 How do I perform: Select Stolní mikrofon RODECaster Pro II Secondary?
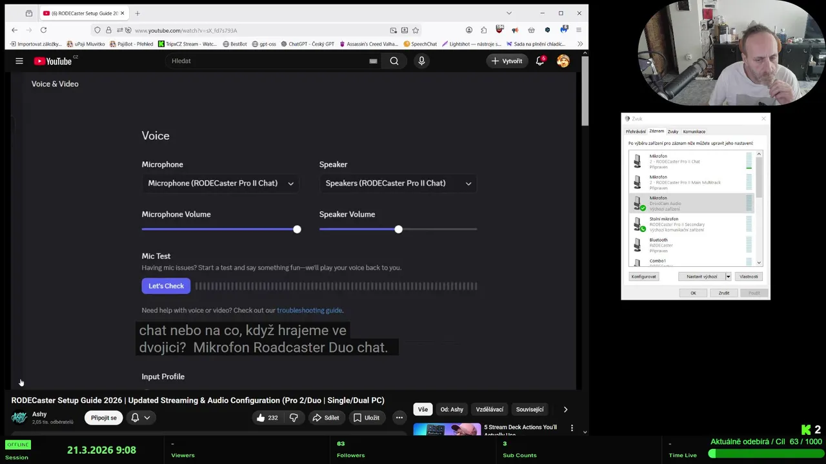pyautogui.click(x=692, y=224)
